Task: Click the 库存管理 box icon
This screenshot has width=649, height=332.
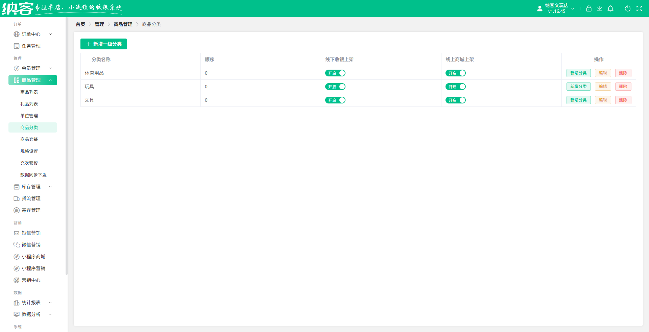Action: (17, 187)
